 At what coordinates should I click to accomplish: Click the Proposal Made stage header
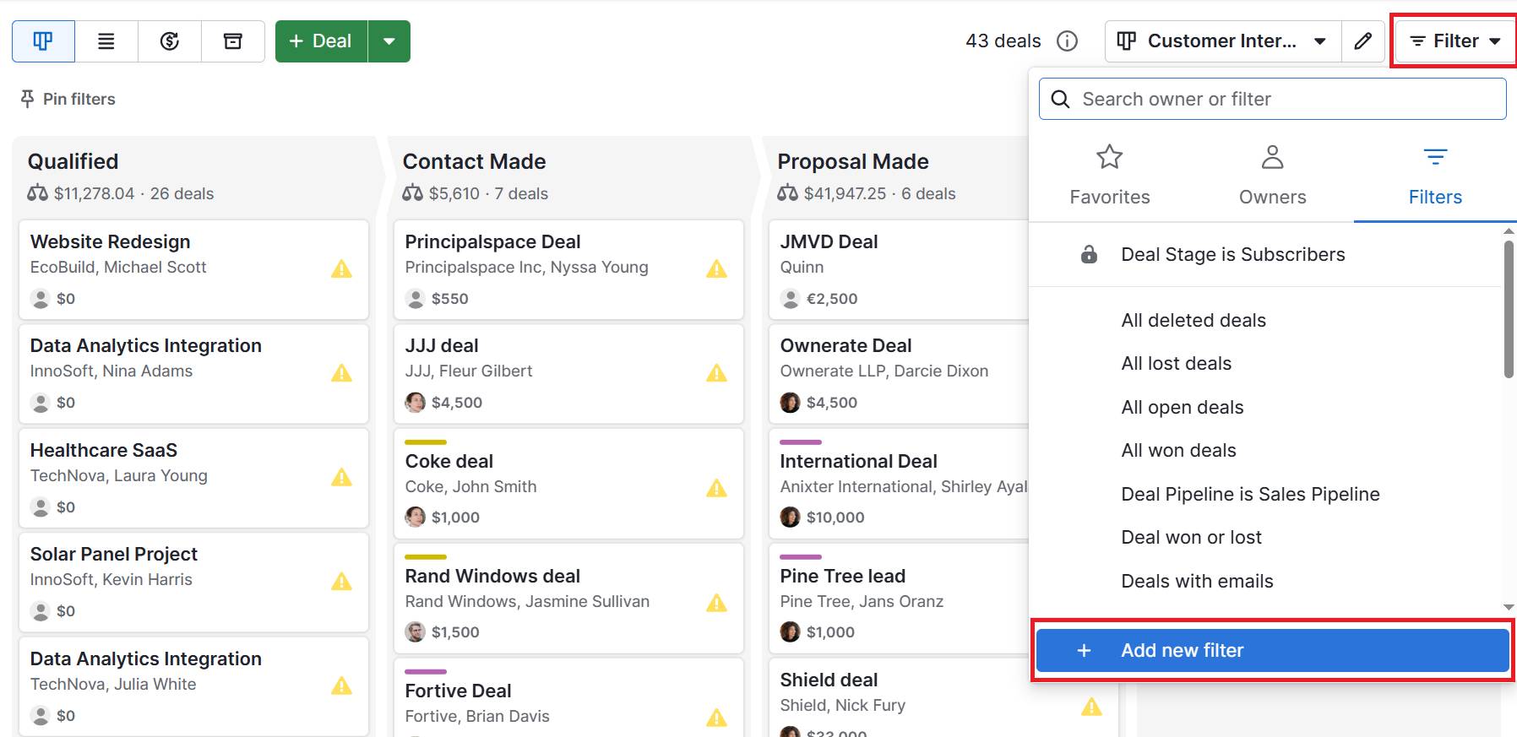(x=853, y=161)
